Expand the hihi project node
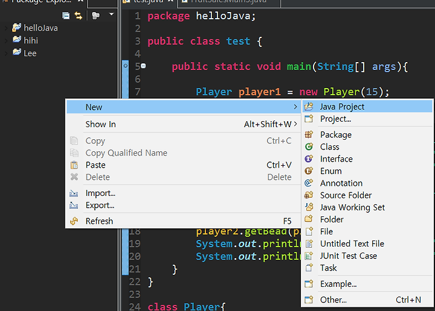The height and width of the screenshot is (311, 435). (x=6, y=40)
